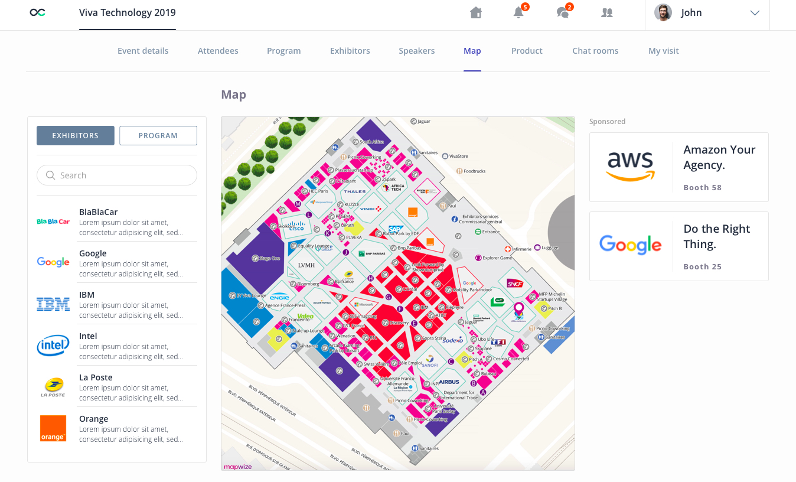Open Intel exhibitor entry
This screenshot has height=482, width=796.
pos(117,346)
